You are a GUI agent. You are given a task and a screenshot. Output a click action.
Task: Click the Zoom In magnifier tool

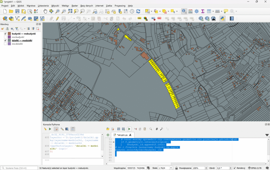57,11
